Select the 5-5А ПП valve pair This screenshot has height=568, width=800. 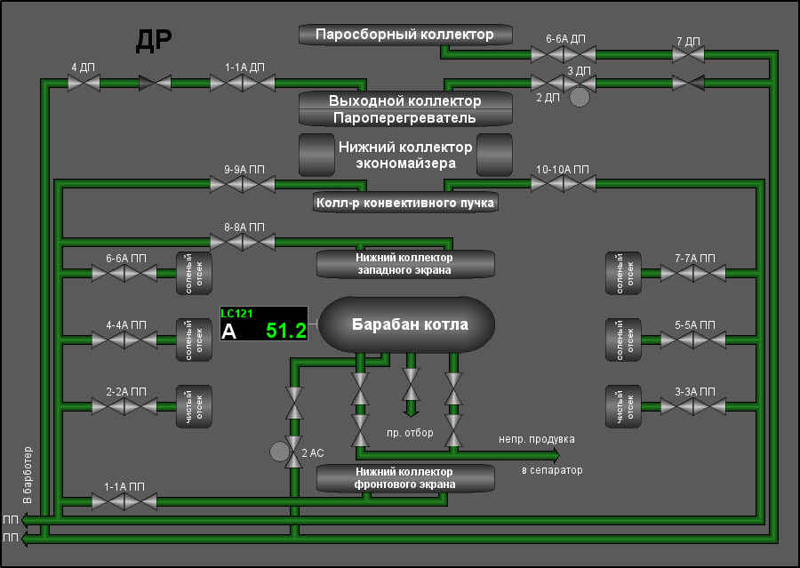tap(692, 340)
